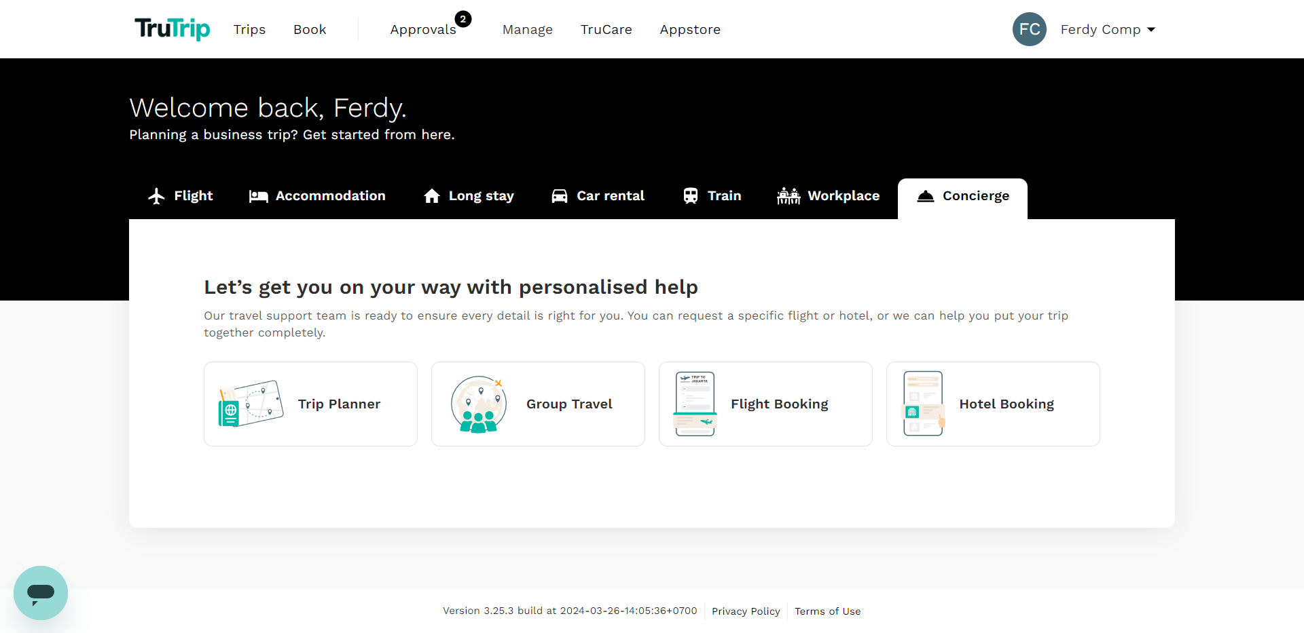Viewport: 1304px width, 633px height.
Task: Open the Book menu item
Action: pos(310,29)
